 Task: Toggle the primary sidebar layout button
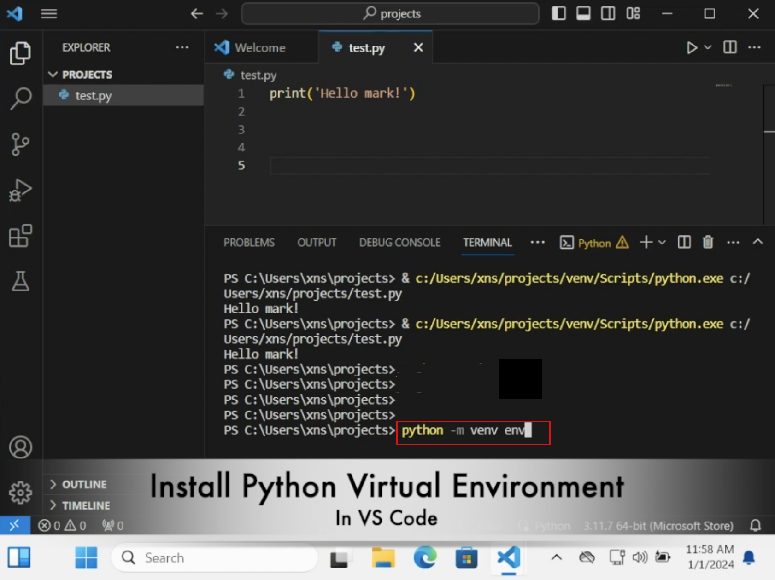(558, 13)
